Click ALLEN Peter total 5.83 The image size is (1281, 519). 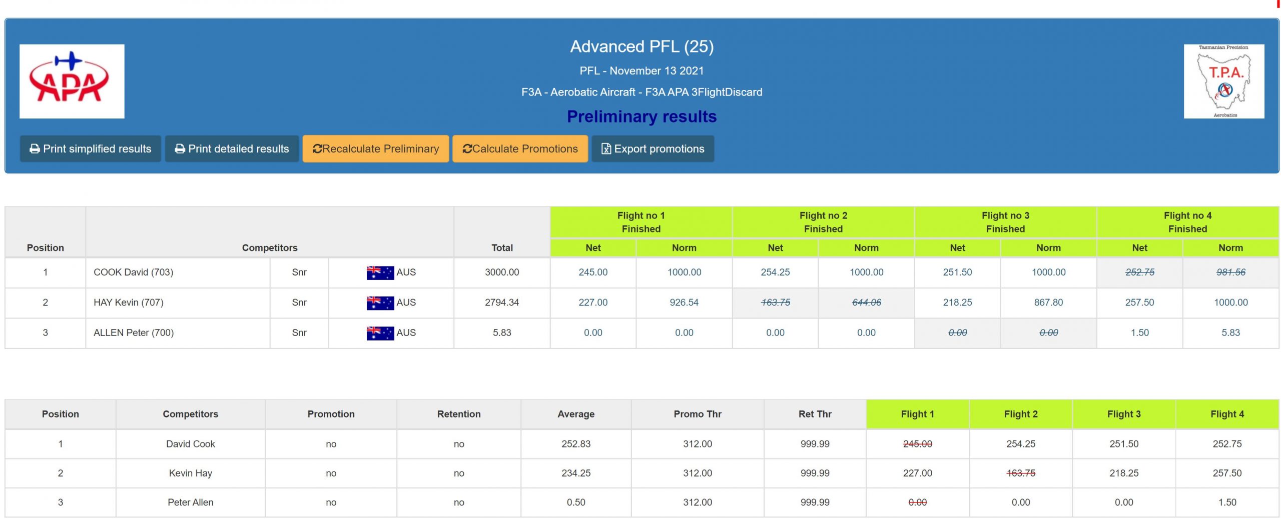502,333
